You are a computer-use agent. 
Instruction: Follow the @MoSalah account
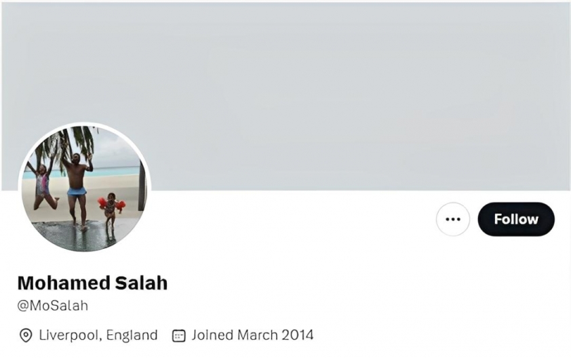[x=516, y=219]
